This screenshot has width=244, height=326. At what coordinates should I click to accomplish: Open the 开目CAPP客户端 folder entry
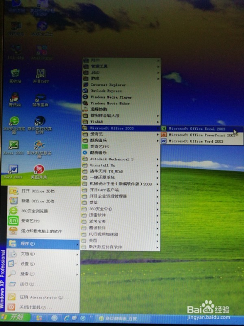(x=121, y=190)
